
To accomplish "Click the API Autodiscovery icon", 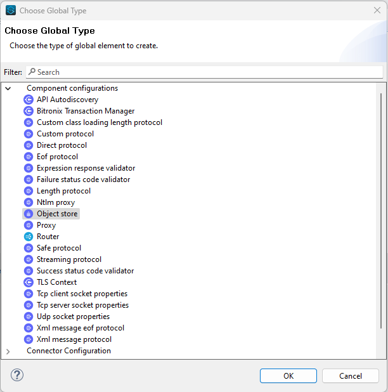I will (28, 100).
